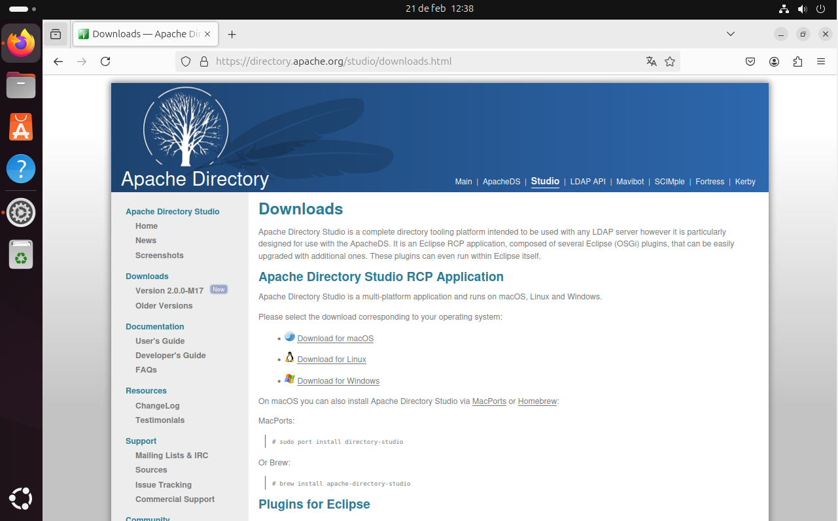Open the Homebrew hyperlink

coord(537,401)
